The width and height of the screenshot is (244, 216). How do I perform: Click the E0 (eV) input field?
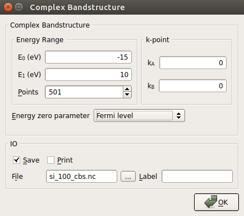coord(88,57)
